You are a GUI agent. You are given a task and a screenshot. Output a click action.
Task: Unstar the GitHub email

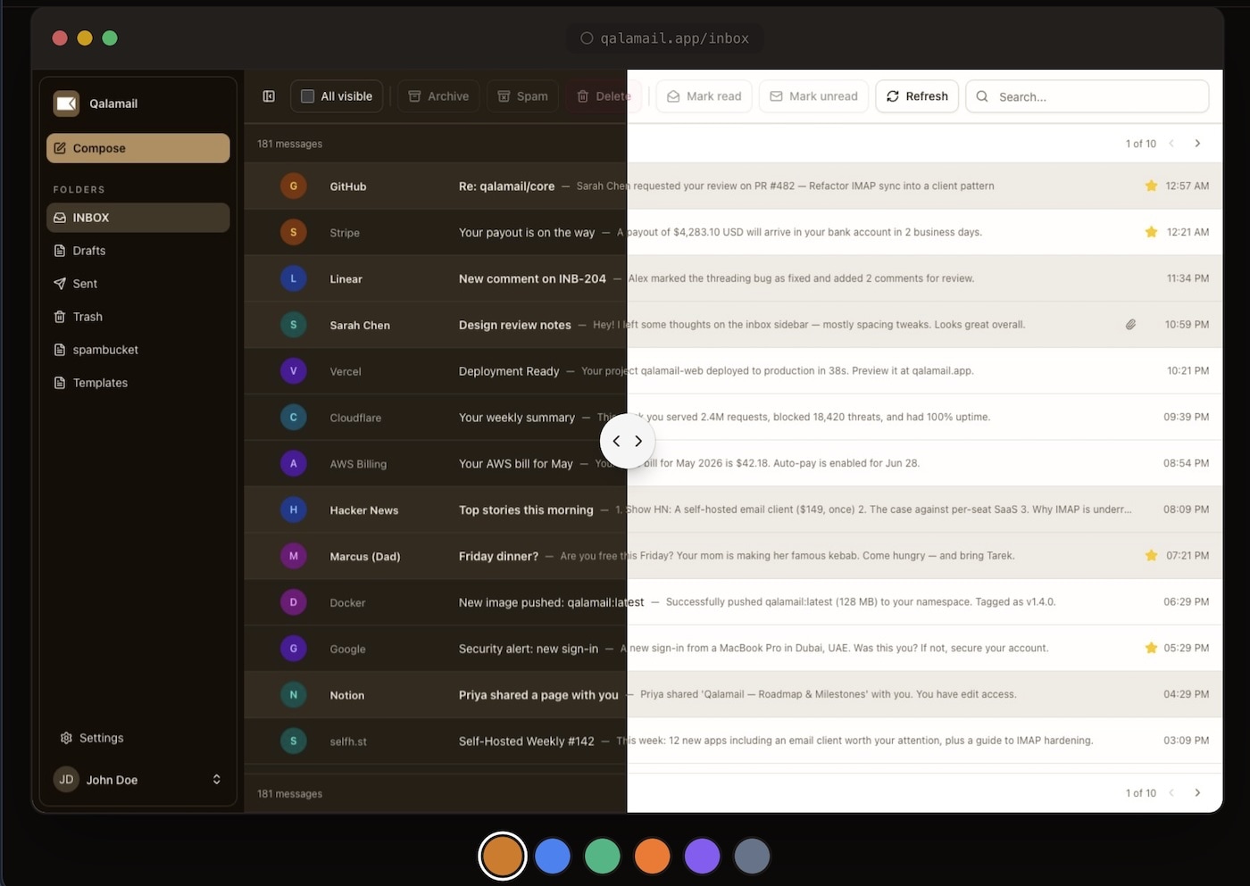[1151, 186]
